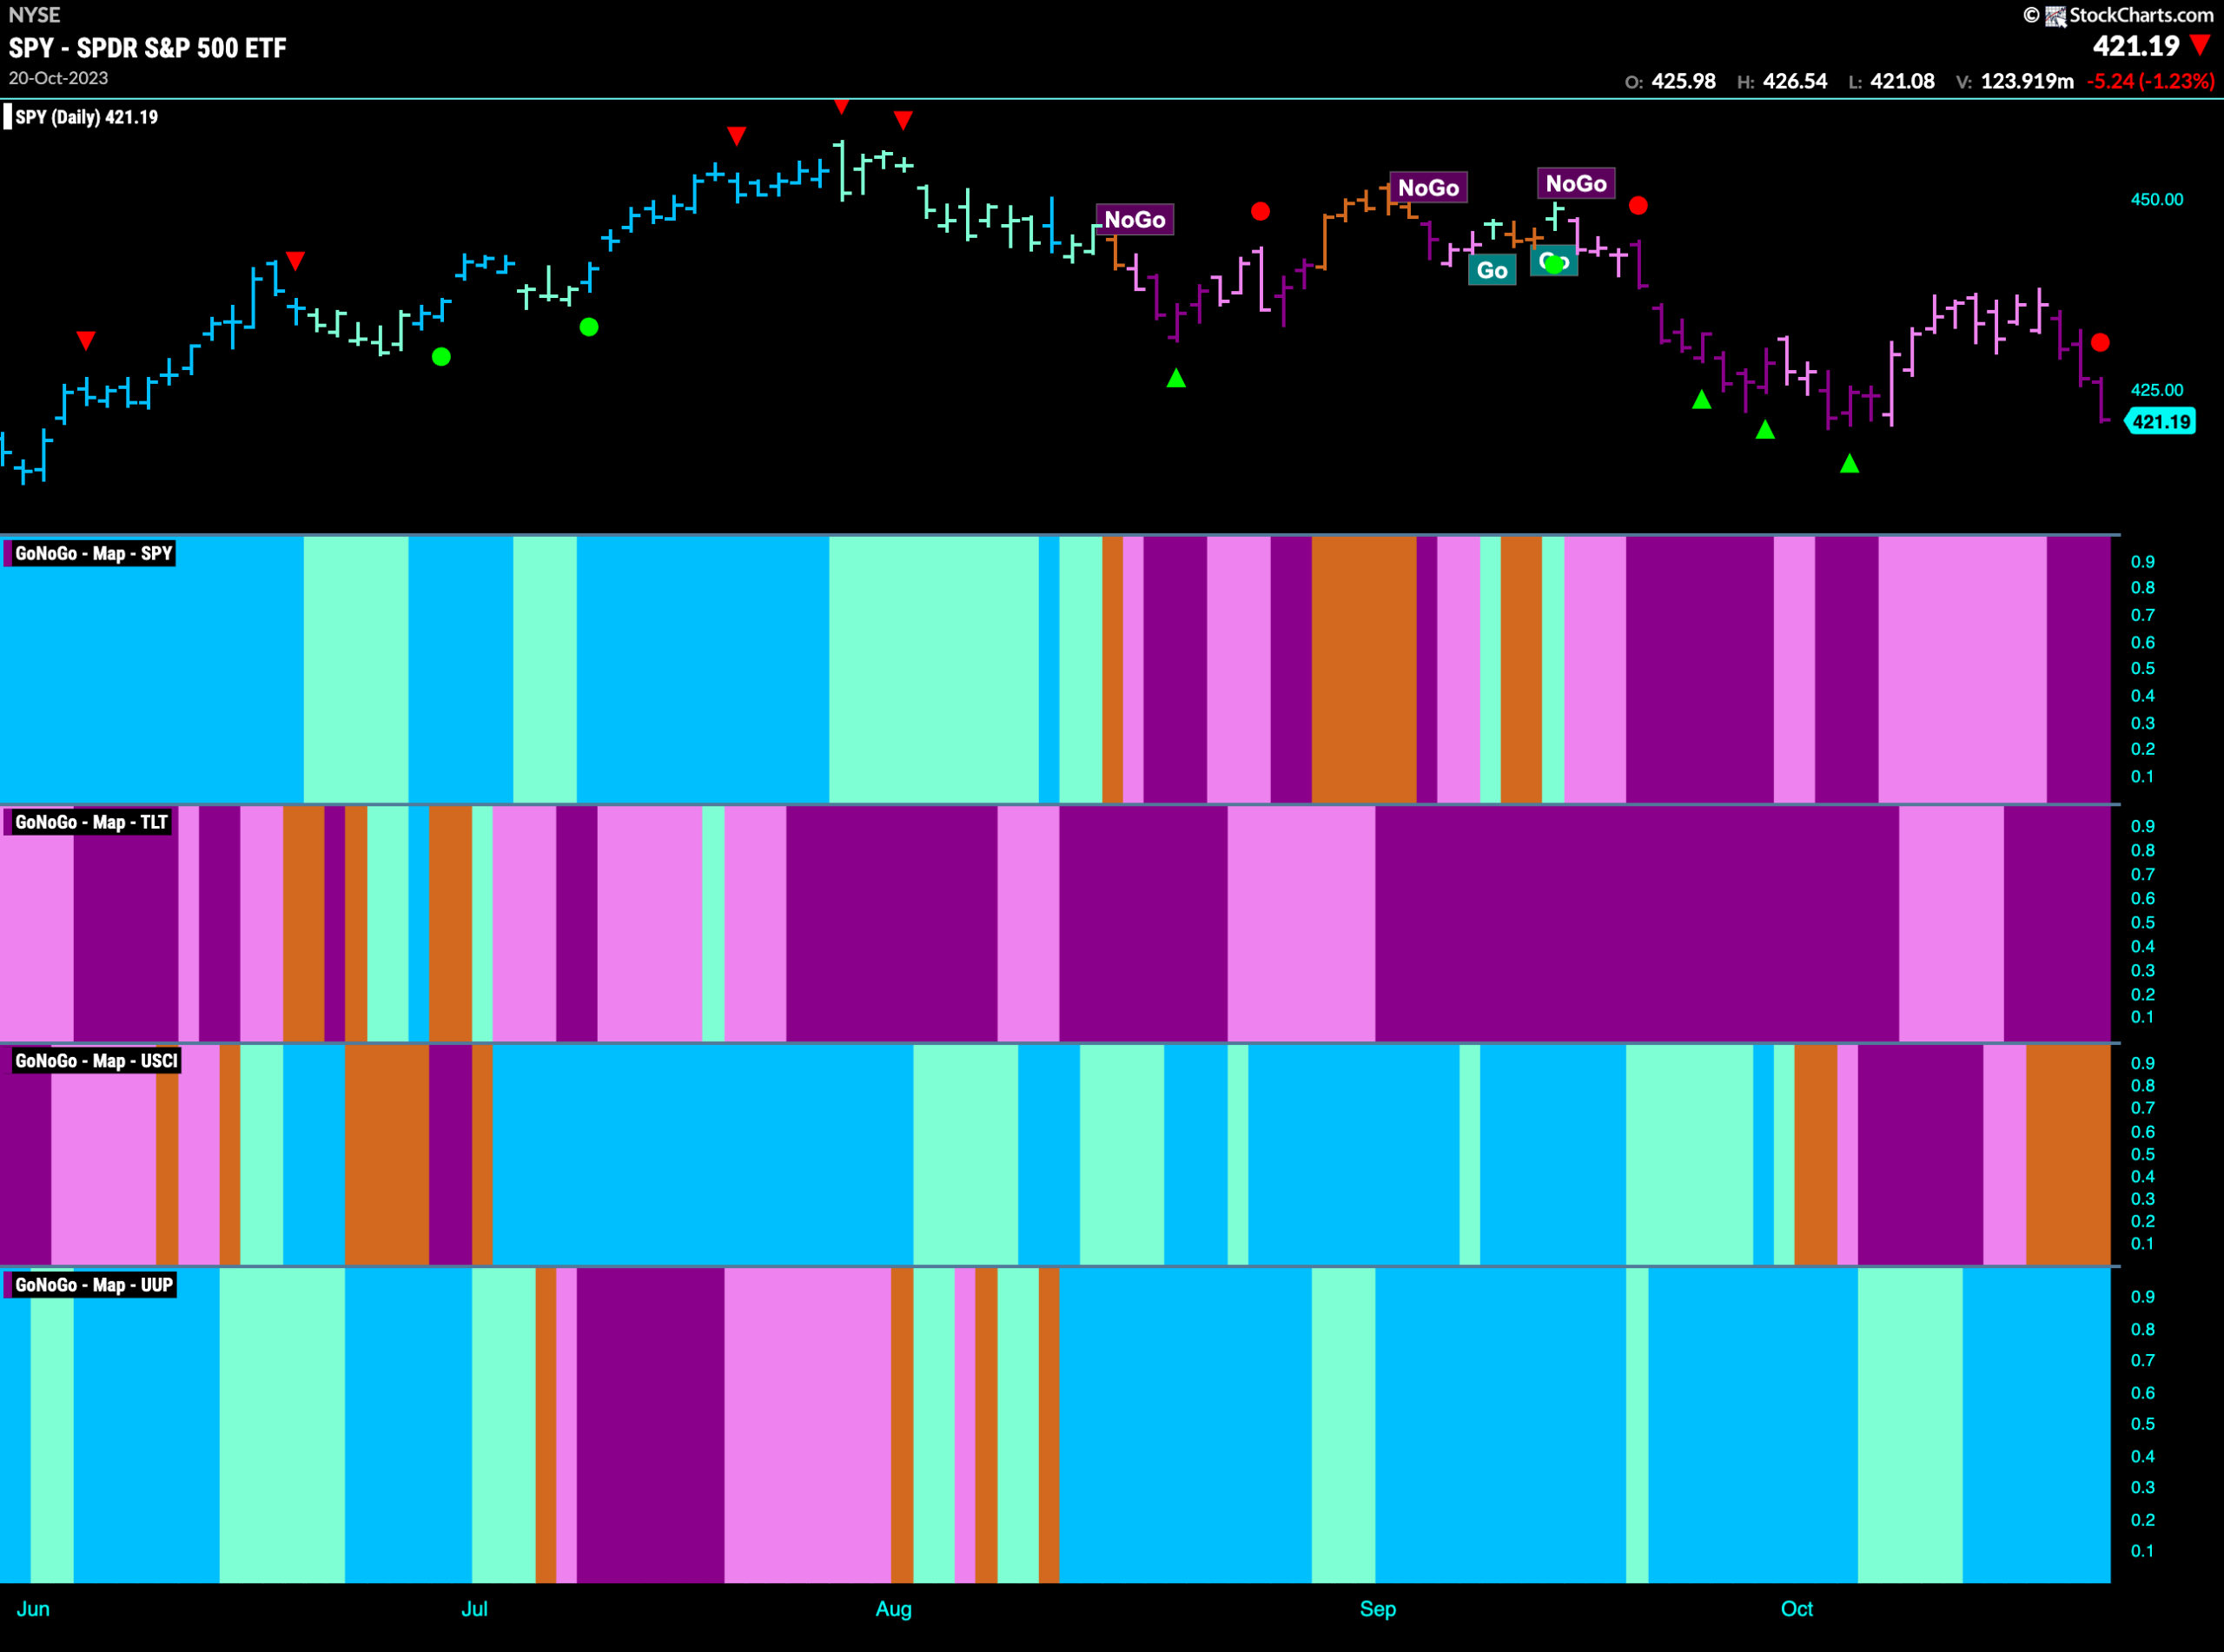
Task: Click the green triangle in mid August
Action: pyautogui.click(x=1176, y=378)
